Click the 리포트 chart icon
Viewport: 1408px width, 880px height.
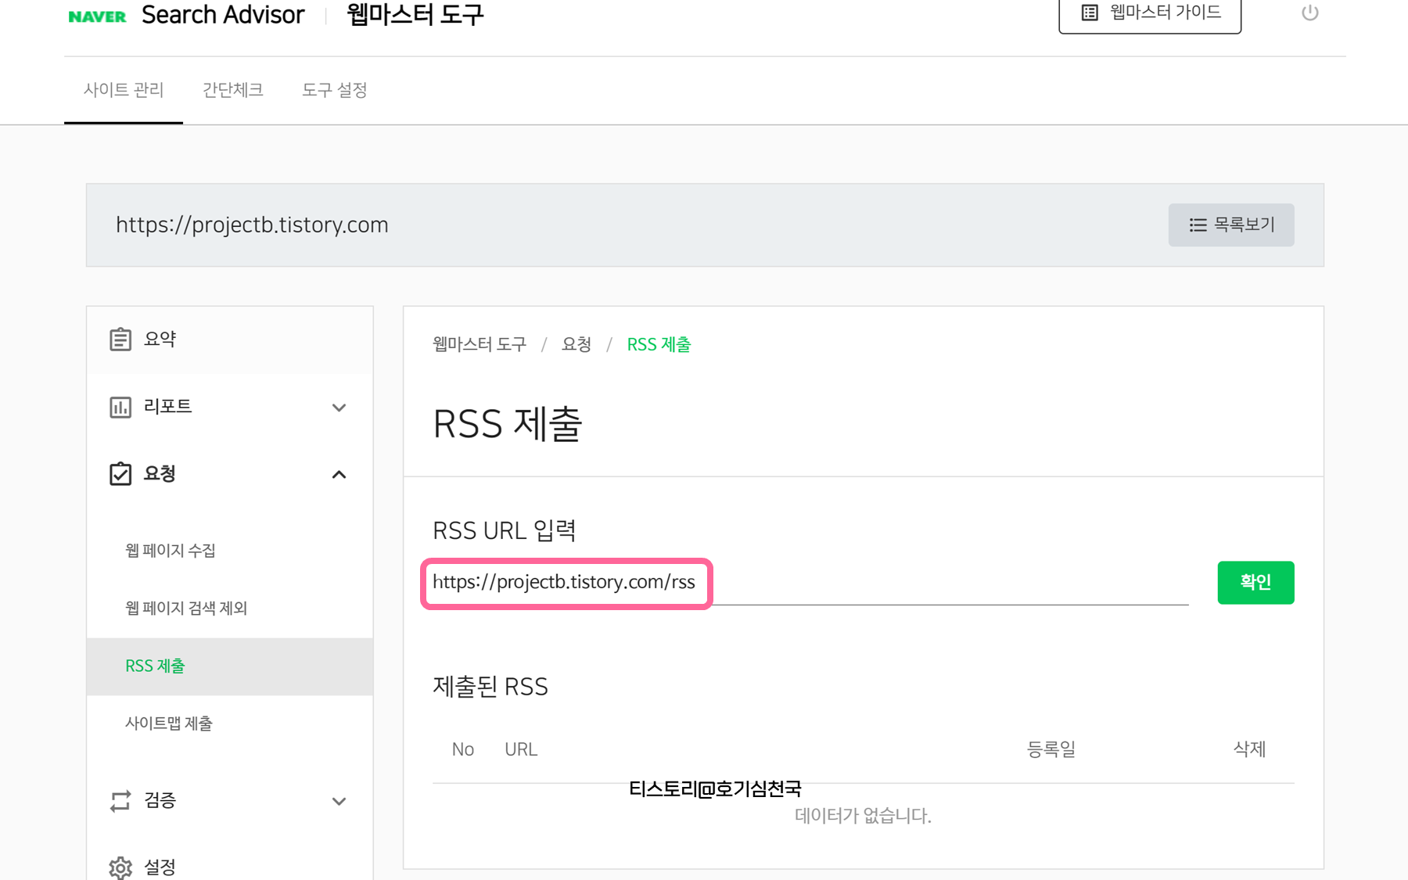(x=120, y=407)
